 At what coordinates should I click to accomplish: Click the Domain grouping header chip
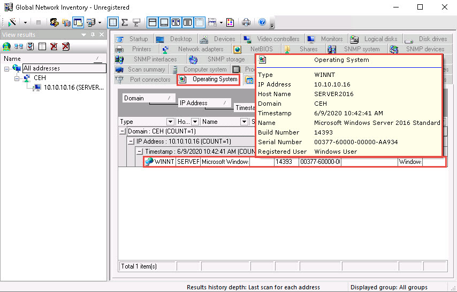tap(149, 98)
